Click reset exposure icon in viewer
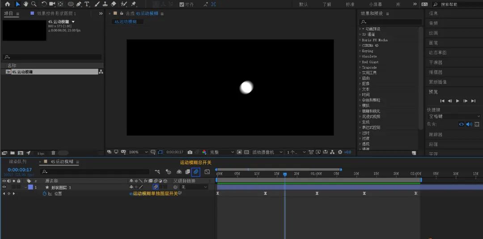483x239 pixels. (340, 152)
